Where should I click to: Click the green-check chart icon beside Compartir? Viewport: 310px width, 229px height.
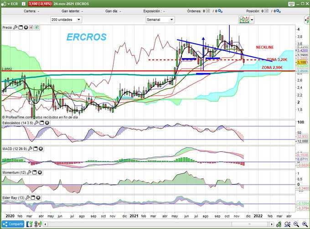pyautogui.click(x=29, y=224)
